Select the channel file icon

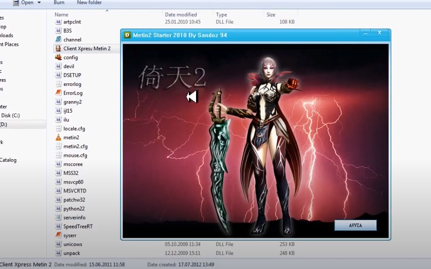[x=58, y=40]
